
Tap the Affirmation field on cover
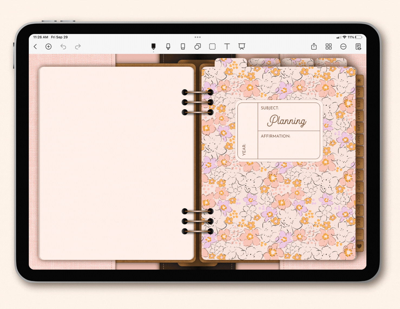pos(289,145)
